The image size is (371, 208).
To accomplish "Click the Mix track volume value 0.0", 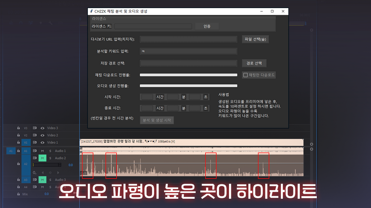I will click(47, 194).
